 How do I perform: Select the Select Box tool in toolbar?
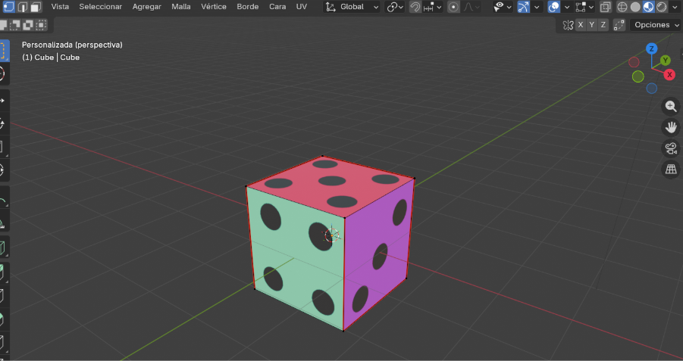click(4, 51)
